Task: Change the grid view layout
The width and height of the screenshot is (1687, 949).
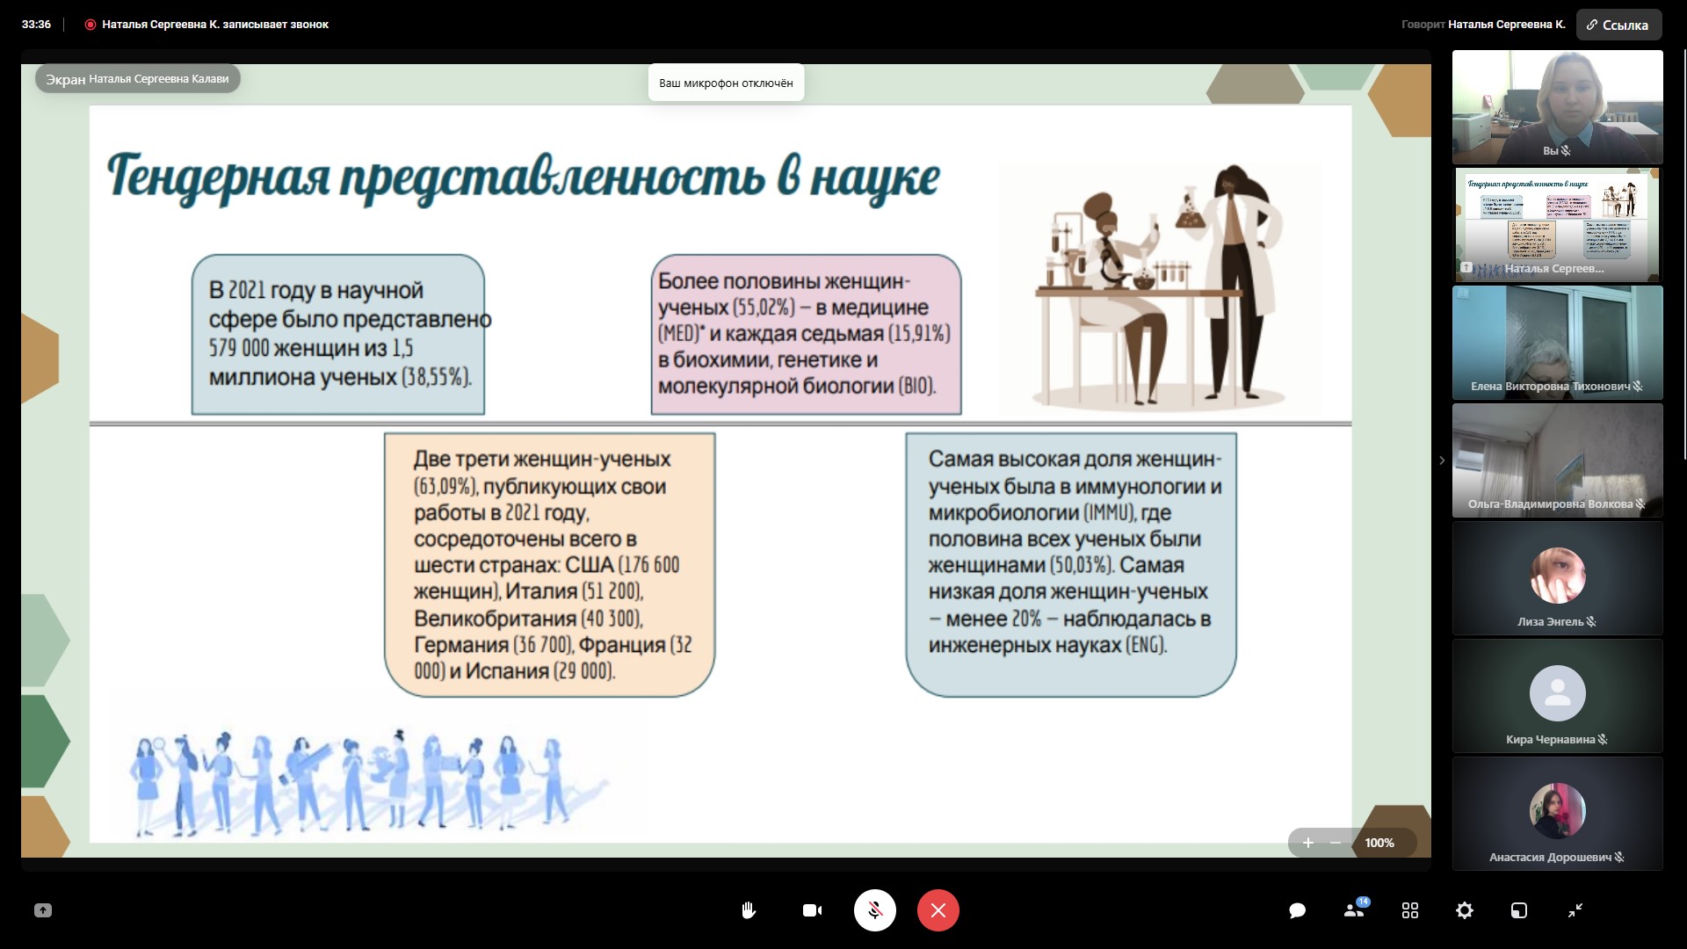Action: (1410, 910)
